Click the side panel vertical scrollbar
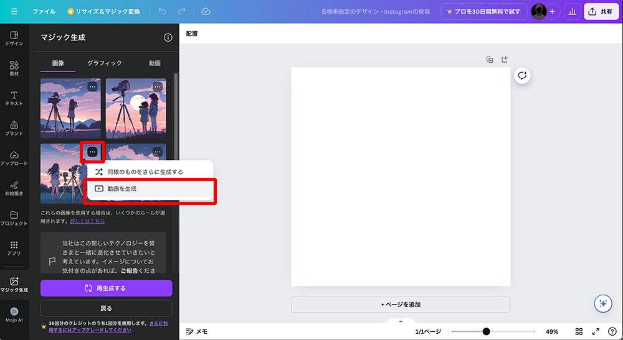 click(176, 115)
